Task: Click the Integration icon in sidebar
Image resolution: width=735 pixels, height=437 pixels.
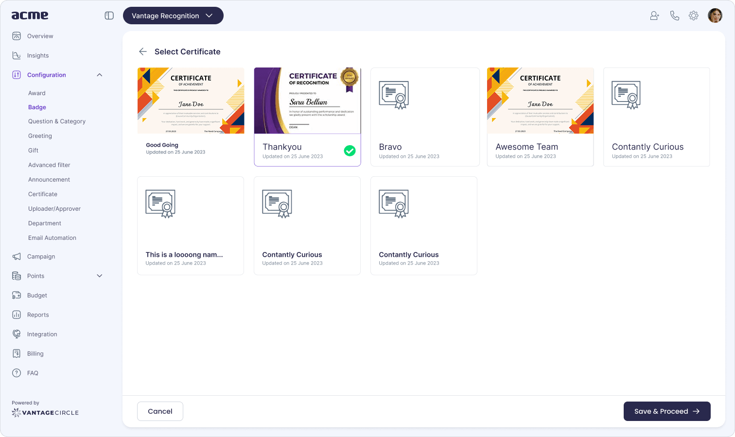Action: tap(17, 334)
